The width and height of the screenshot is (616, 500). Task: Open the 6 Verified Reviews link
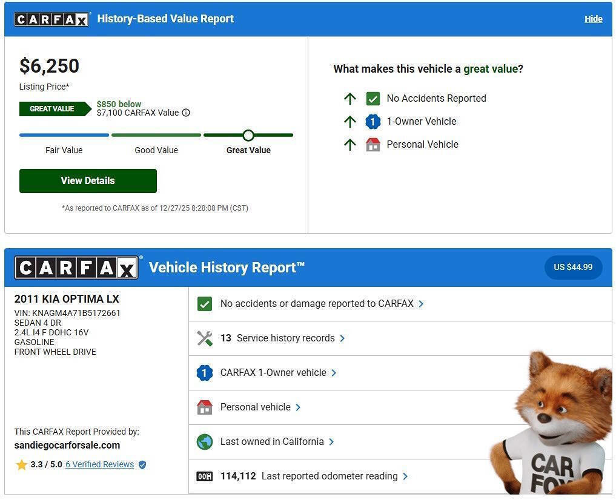coord(98,464)
